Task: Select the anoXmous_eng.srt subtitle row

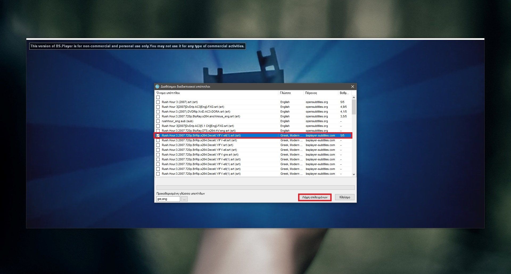Action: pyautogui.click(x=201, y=117)
